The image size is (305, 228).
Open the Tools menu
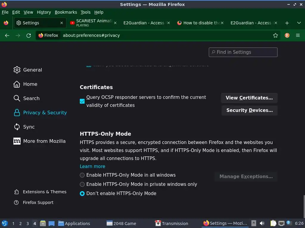[85, 12]
